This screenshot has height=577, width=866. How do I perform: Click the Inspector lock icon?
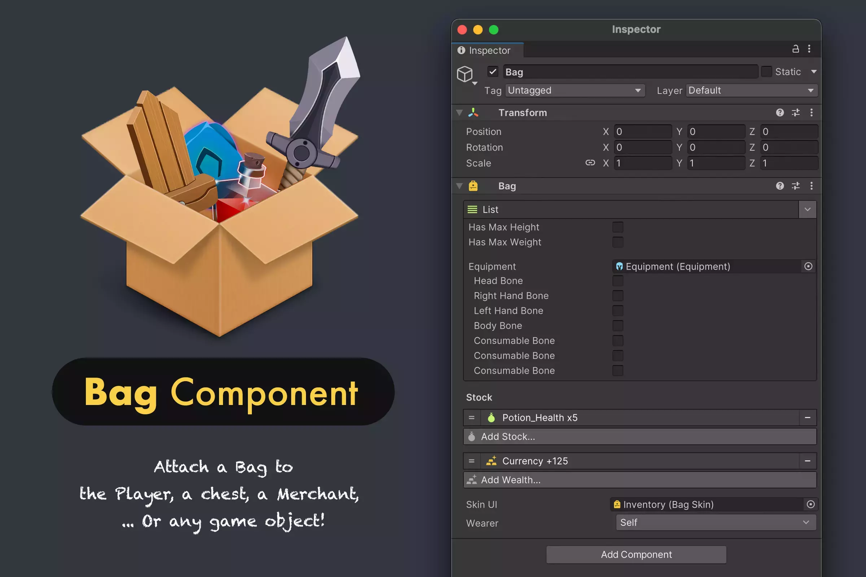[x=795, y=49]
